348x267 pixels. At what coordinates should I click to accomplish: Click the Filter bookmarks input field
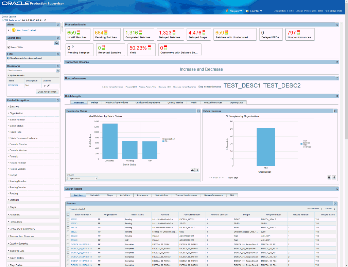(x=32, y=71)
